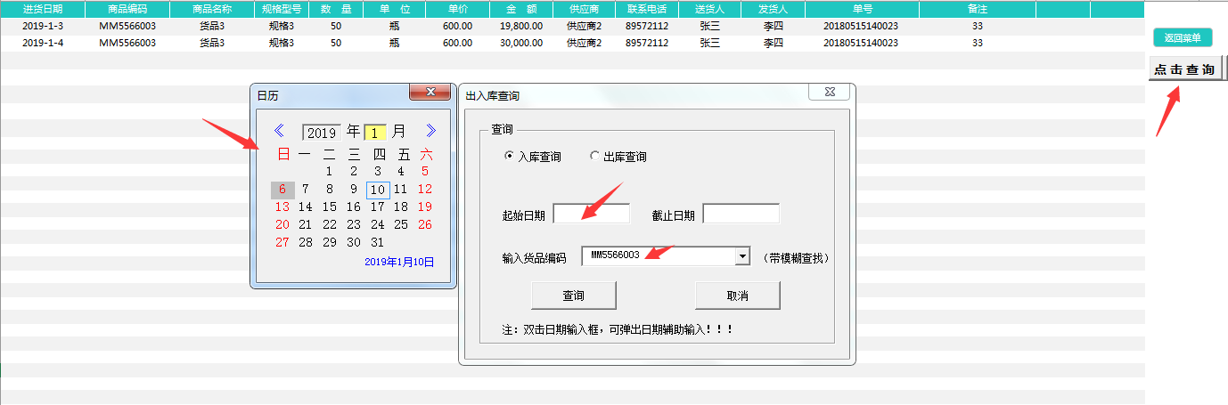
Task: Select day 15 in the calendar
Action: 330,207
